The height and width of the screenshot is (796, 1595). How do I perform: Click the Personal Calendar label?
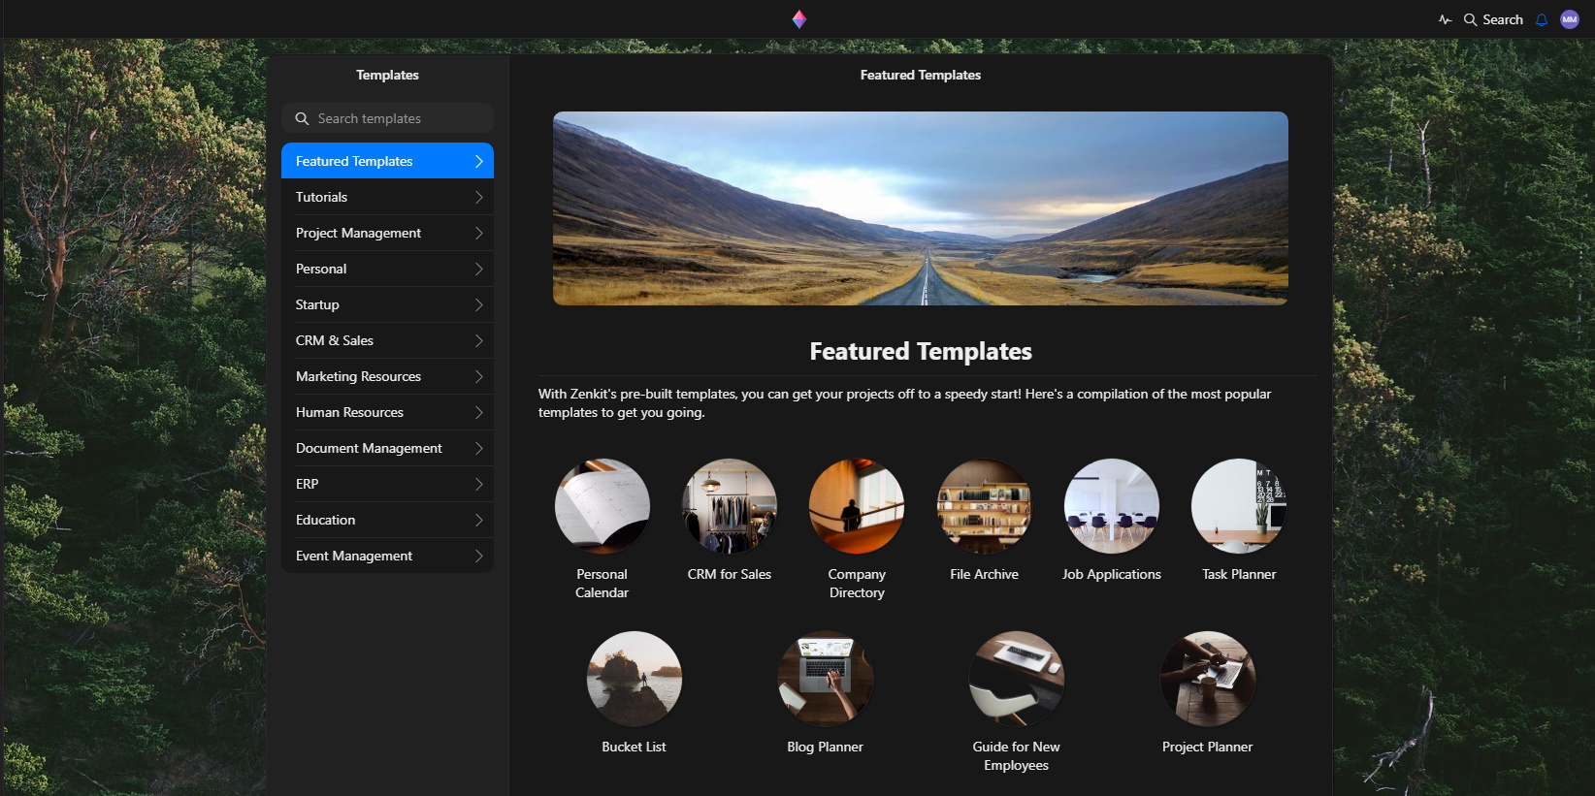[x=602, y=584]
